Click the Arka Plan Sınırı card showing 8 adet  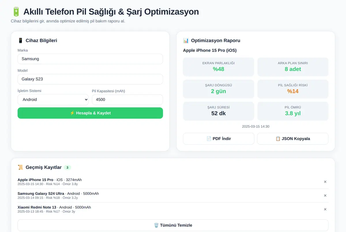(x=293, y=67)
